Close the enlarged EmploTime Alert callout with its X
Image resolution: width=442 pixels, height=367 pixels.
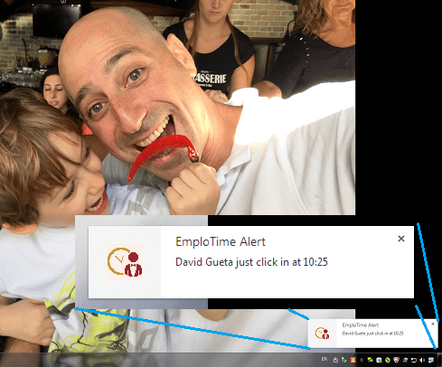click(401, 239)
